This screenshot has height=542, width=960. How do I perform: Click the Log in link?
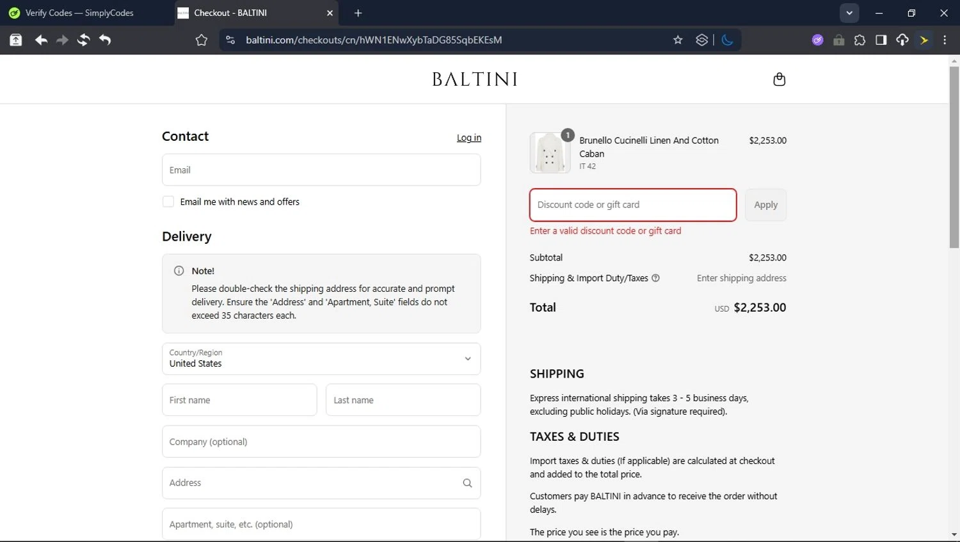[x=469, y=138]
